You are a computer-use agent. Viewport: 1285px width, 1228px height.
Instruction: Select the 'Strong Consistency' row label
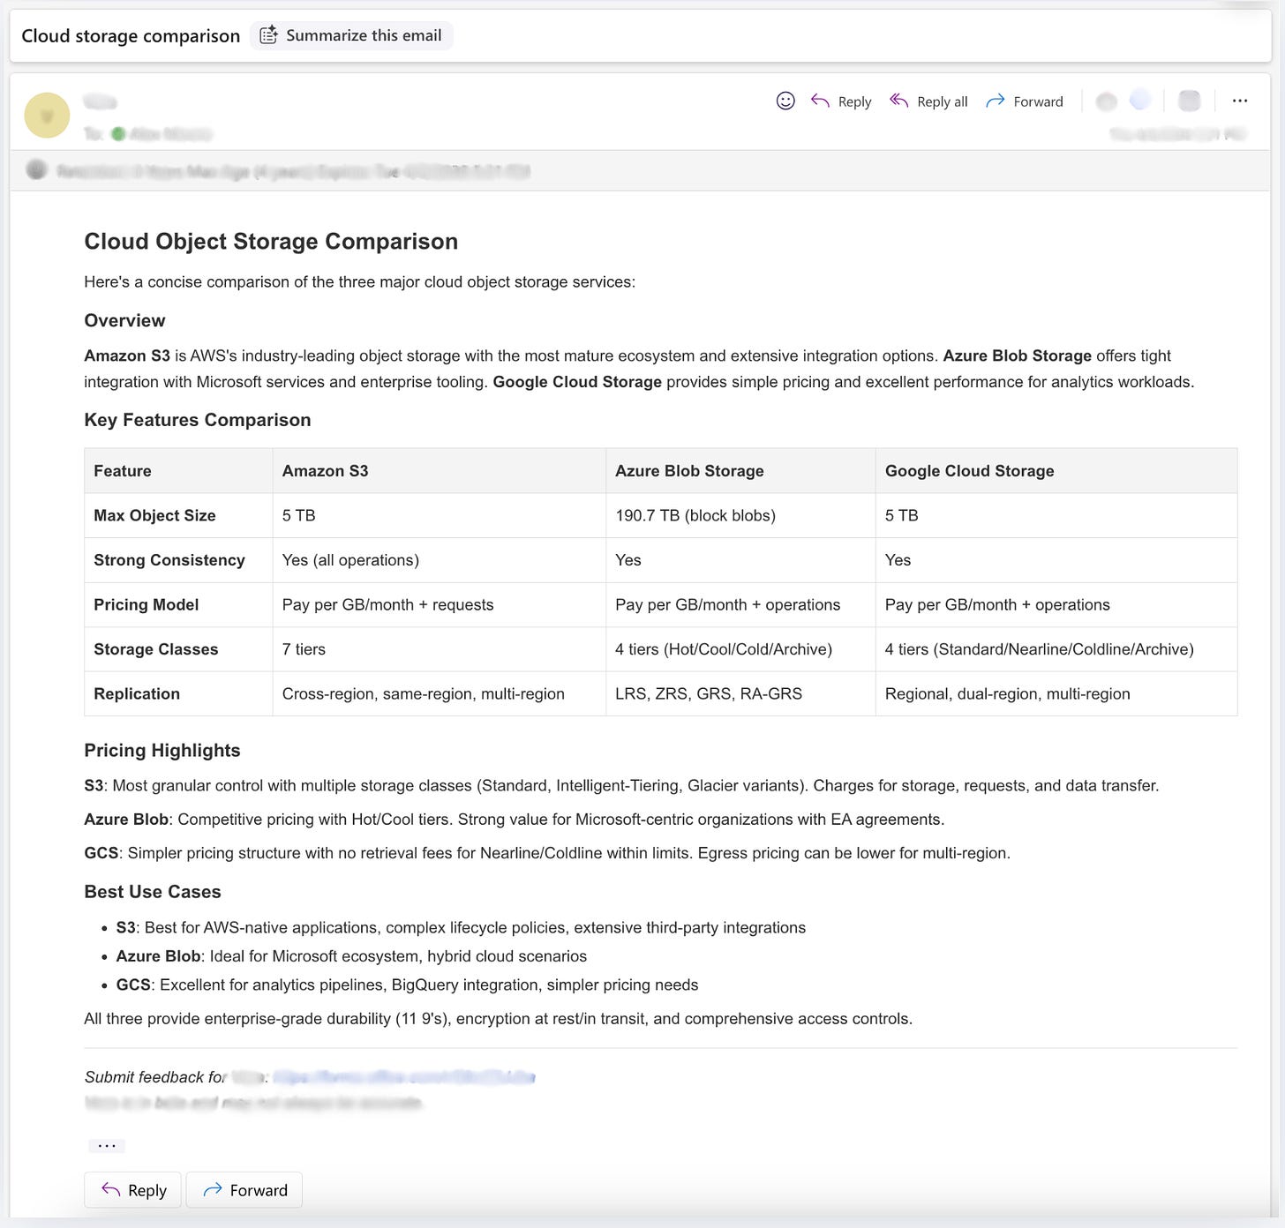coord(169,560)
